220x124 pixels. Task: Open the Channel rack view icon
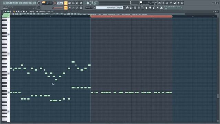click(x=135, y=8)
